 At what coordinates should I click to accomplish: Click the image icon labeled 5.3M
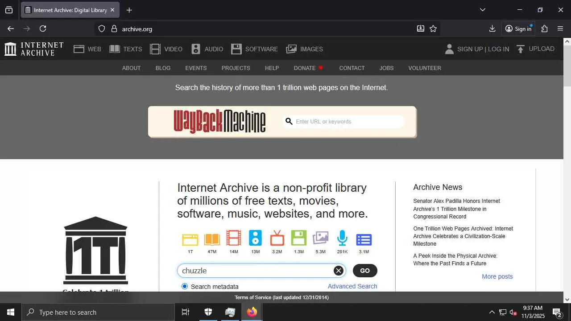pyautogui.click(x=320, y=238)
